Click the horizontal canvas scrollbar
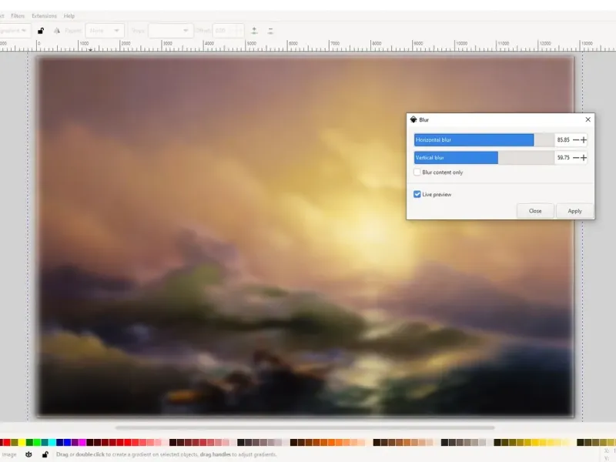The width and height of the screenshot is (616, 462). point(305,427)
